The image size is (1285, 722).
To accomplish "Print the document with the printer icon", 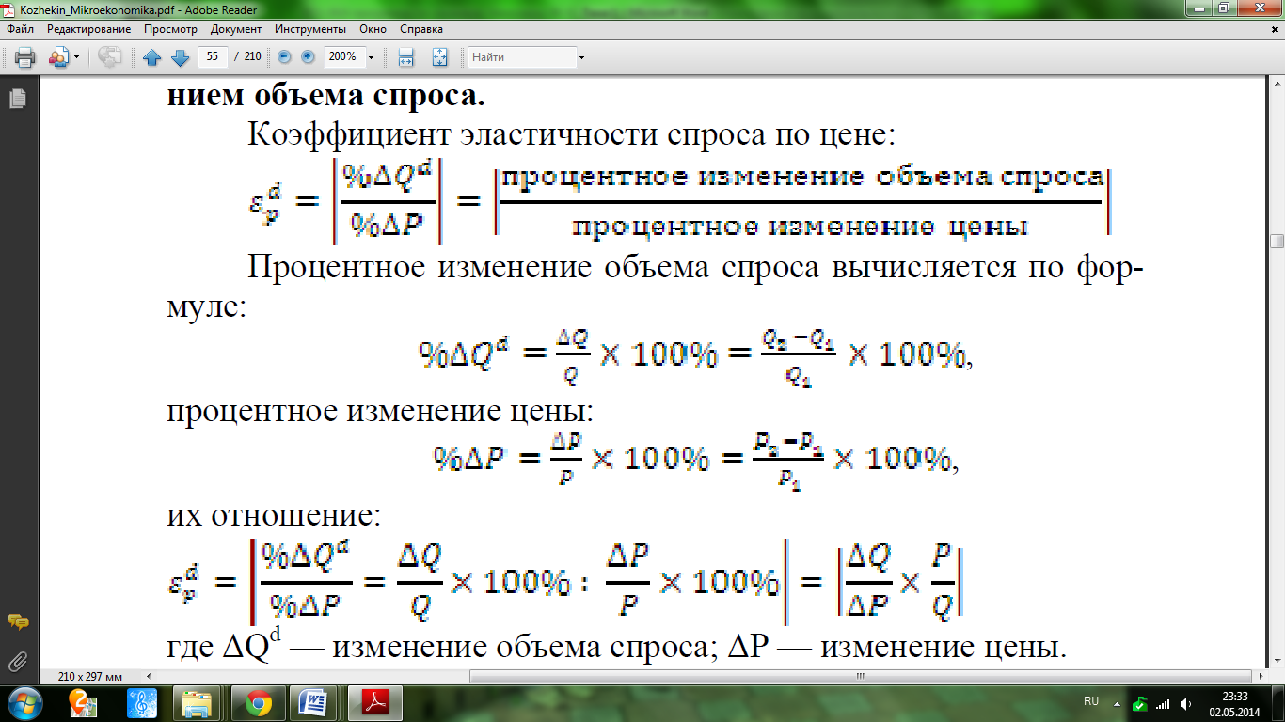I will click(x=24, y=57).
